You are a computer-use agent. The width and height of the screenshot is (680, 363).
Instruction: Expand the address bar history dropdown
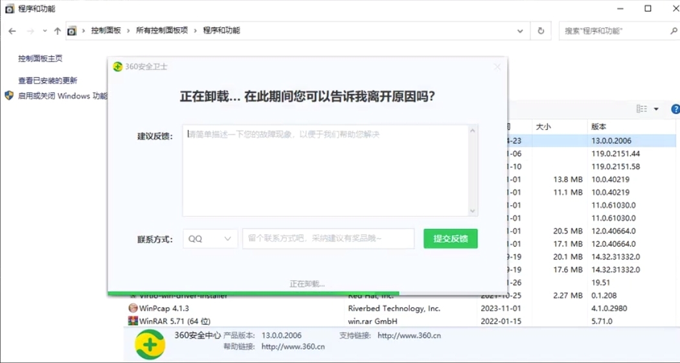tap(520, 31)
